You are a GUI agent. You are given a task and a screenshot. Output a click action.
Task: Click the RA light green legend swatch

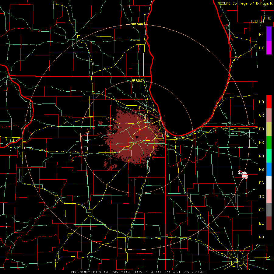coord(269,156)
